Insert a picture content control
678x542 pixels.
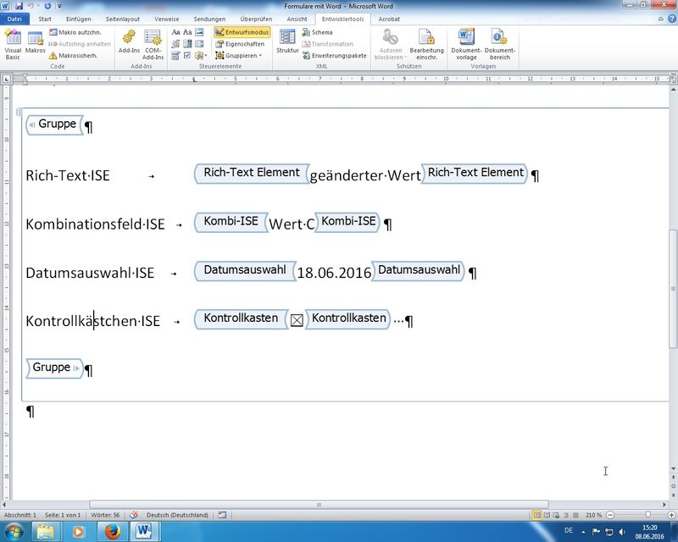(199, 32)
